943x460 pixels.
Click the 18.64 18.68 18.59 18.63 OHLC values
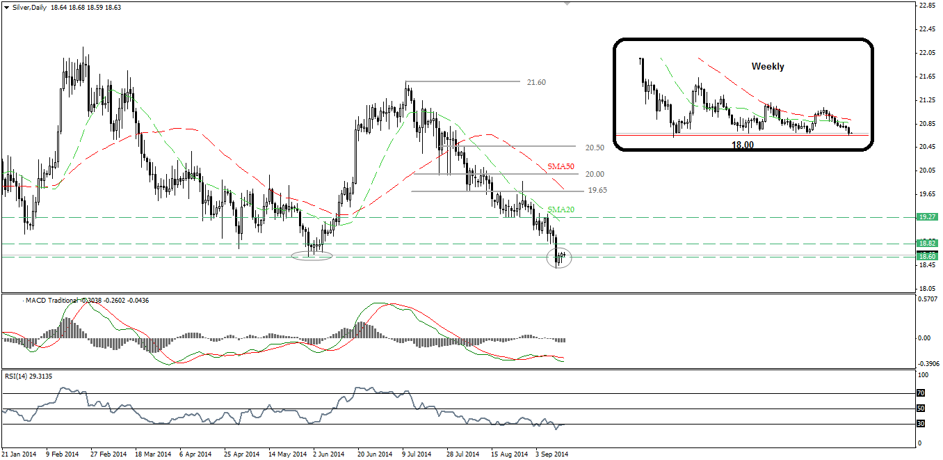pos(86,8)
